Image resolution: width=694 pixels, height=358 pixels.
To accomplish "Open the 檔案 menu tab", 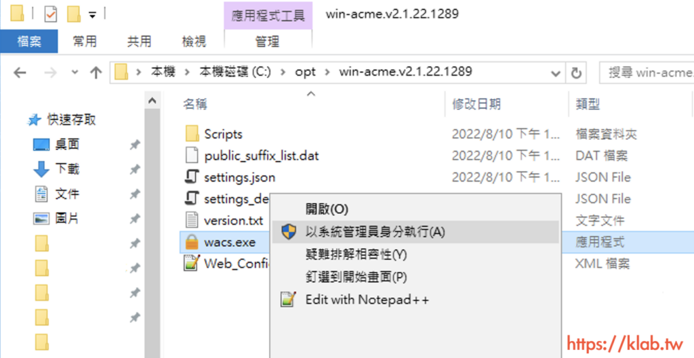I will tap(28, 41).
